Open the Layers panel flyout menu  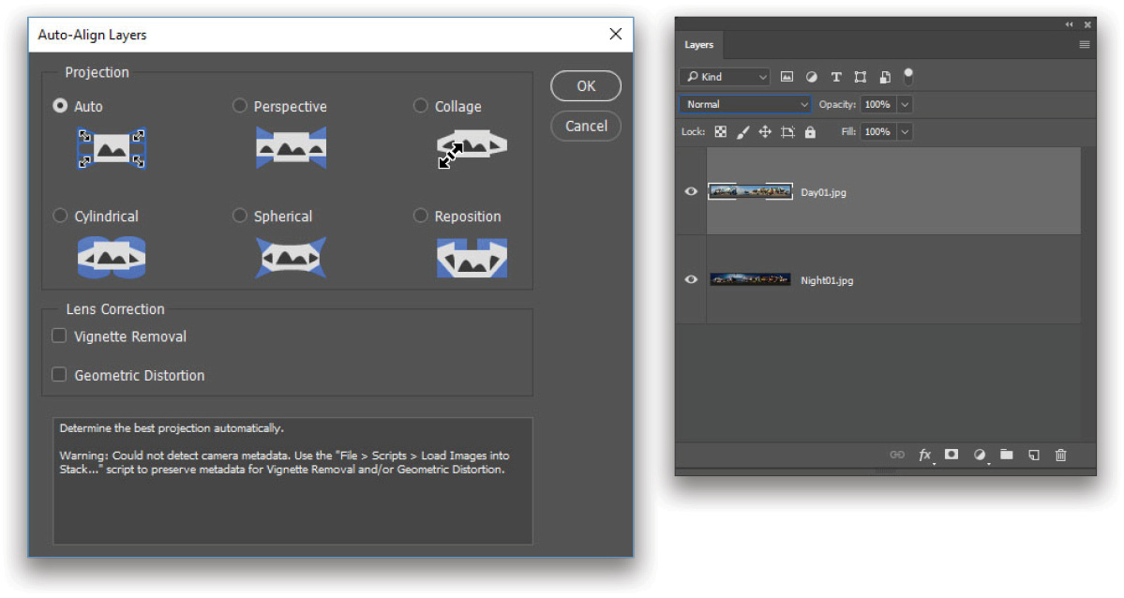coord(1084,45)
